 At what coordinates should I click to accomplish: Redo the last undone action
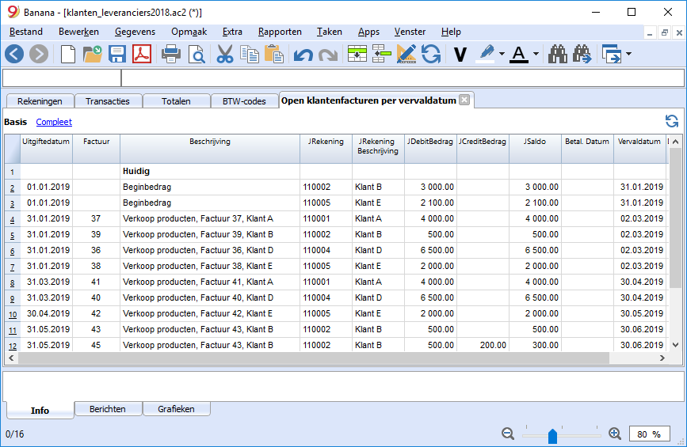pos(328,55)
